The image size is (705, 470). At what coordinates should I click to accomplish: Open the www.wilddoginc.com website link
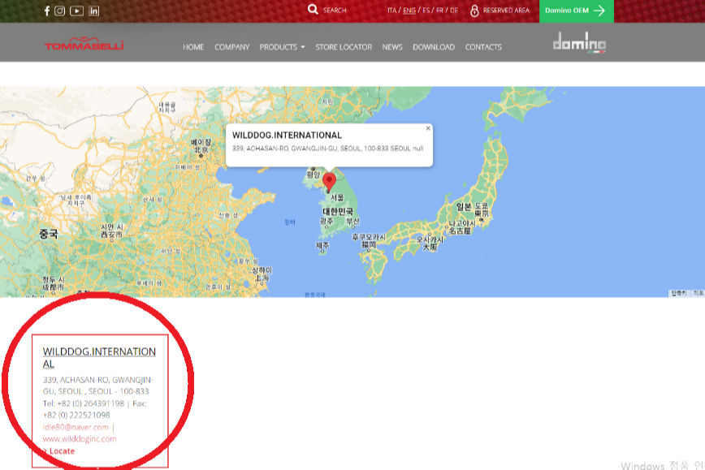(x=80, y=439)
